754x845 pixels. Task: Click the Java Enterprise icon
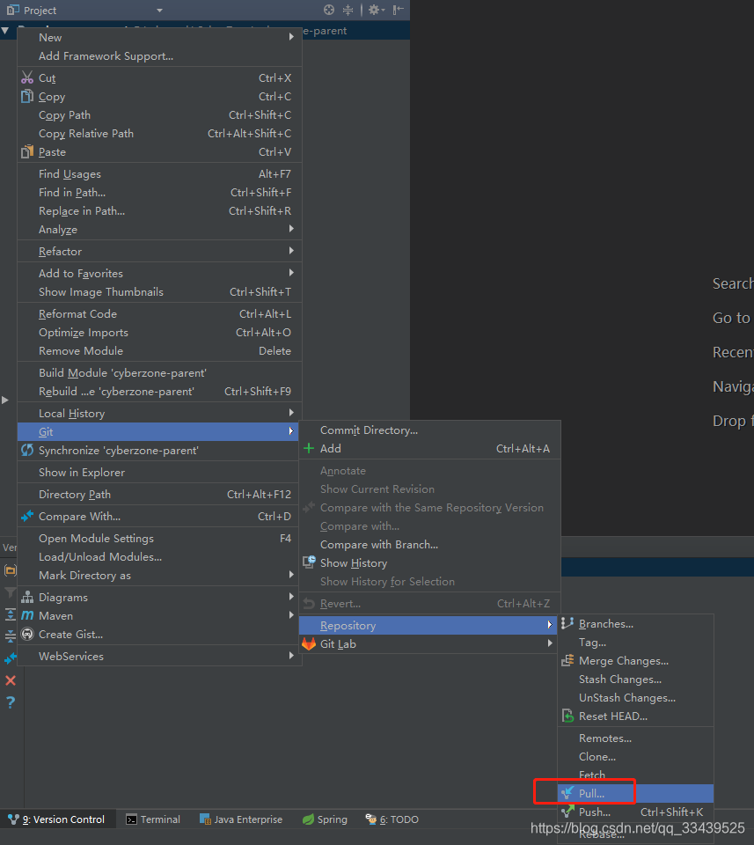[x=205, y=819]
